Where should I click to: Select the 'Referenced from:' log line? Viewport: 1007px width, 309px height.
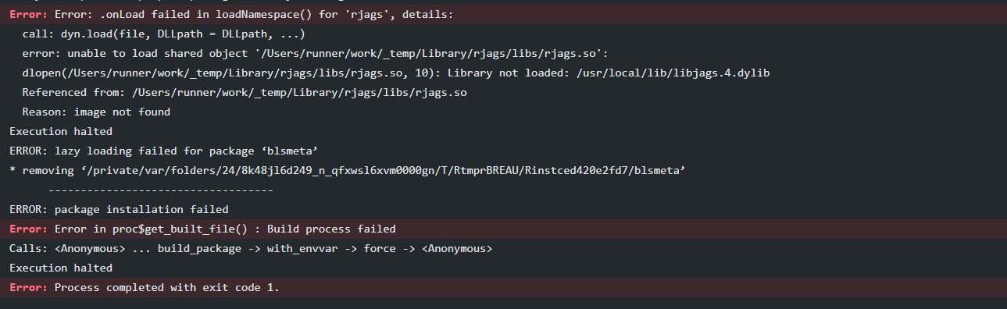pyautogui.click(x=503, y=93)
